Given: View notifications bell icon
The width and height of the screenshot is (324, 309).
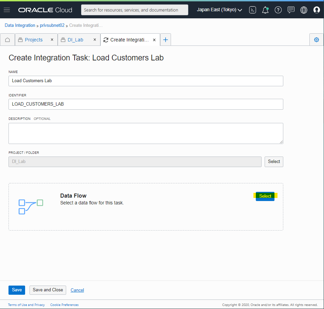Looking at the screenshot, I should tap(265, 10).
